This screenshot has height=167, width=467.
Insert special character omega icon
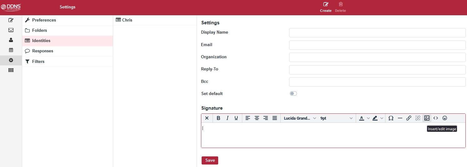click(391, 118)
